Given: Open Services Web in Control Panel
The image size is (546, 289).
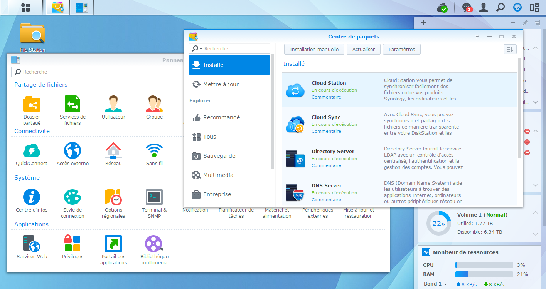Looking at the screenshot, I should point(32,247).
